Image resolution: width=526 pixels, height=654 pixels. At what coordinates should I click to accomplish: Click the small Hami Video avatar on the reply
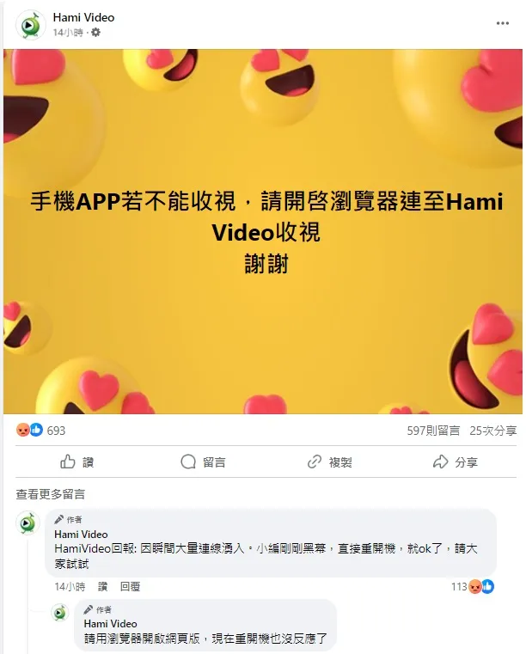[60, 612]
